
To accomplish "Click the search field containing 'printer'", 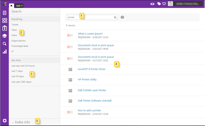I will [90, 17].
